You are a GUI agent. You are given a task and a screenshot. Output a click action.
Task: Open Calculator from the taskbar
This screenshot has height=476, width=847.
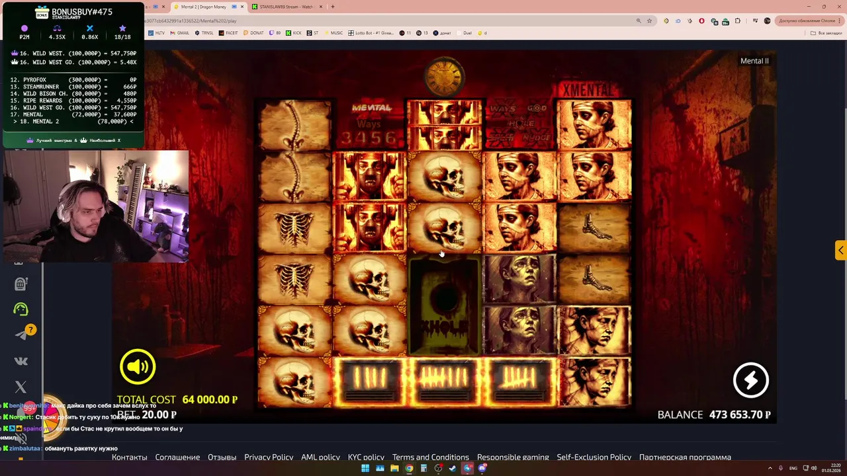423,468
